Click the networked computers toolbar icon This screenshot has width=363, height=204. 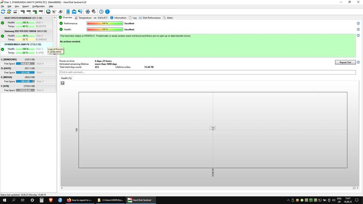[x=80, y=12]
